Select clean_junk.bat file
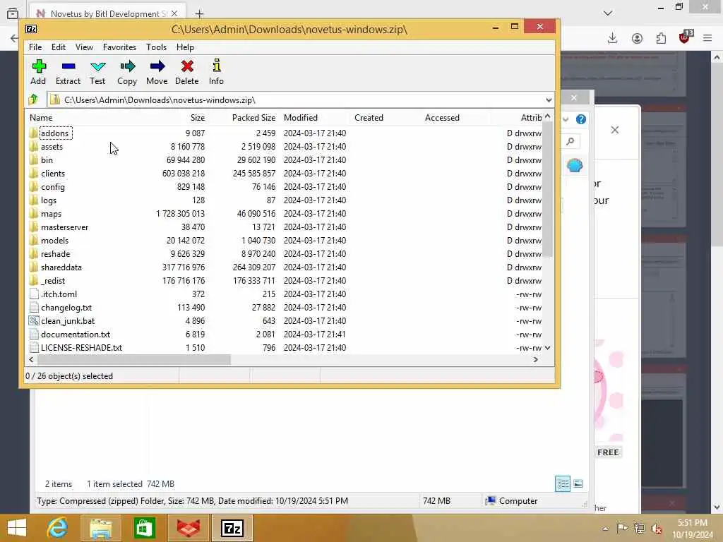Image resolution: width=723 pixels, height=542 pixels. point(67,320)
